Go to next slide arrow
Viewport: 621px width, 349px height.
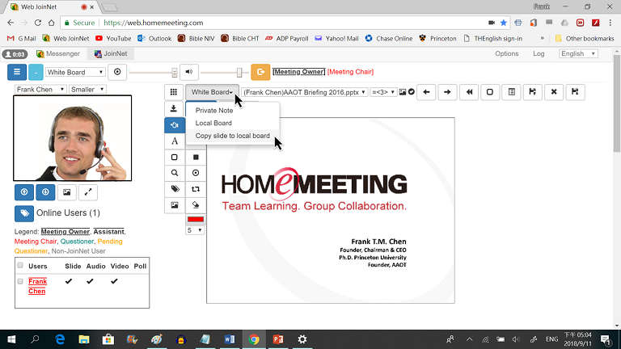(447, 92)
